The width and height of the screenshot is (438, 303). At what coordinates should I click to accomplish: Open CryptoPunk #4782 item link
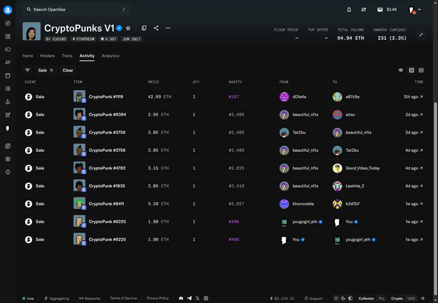click(x=107, y=169)
